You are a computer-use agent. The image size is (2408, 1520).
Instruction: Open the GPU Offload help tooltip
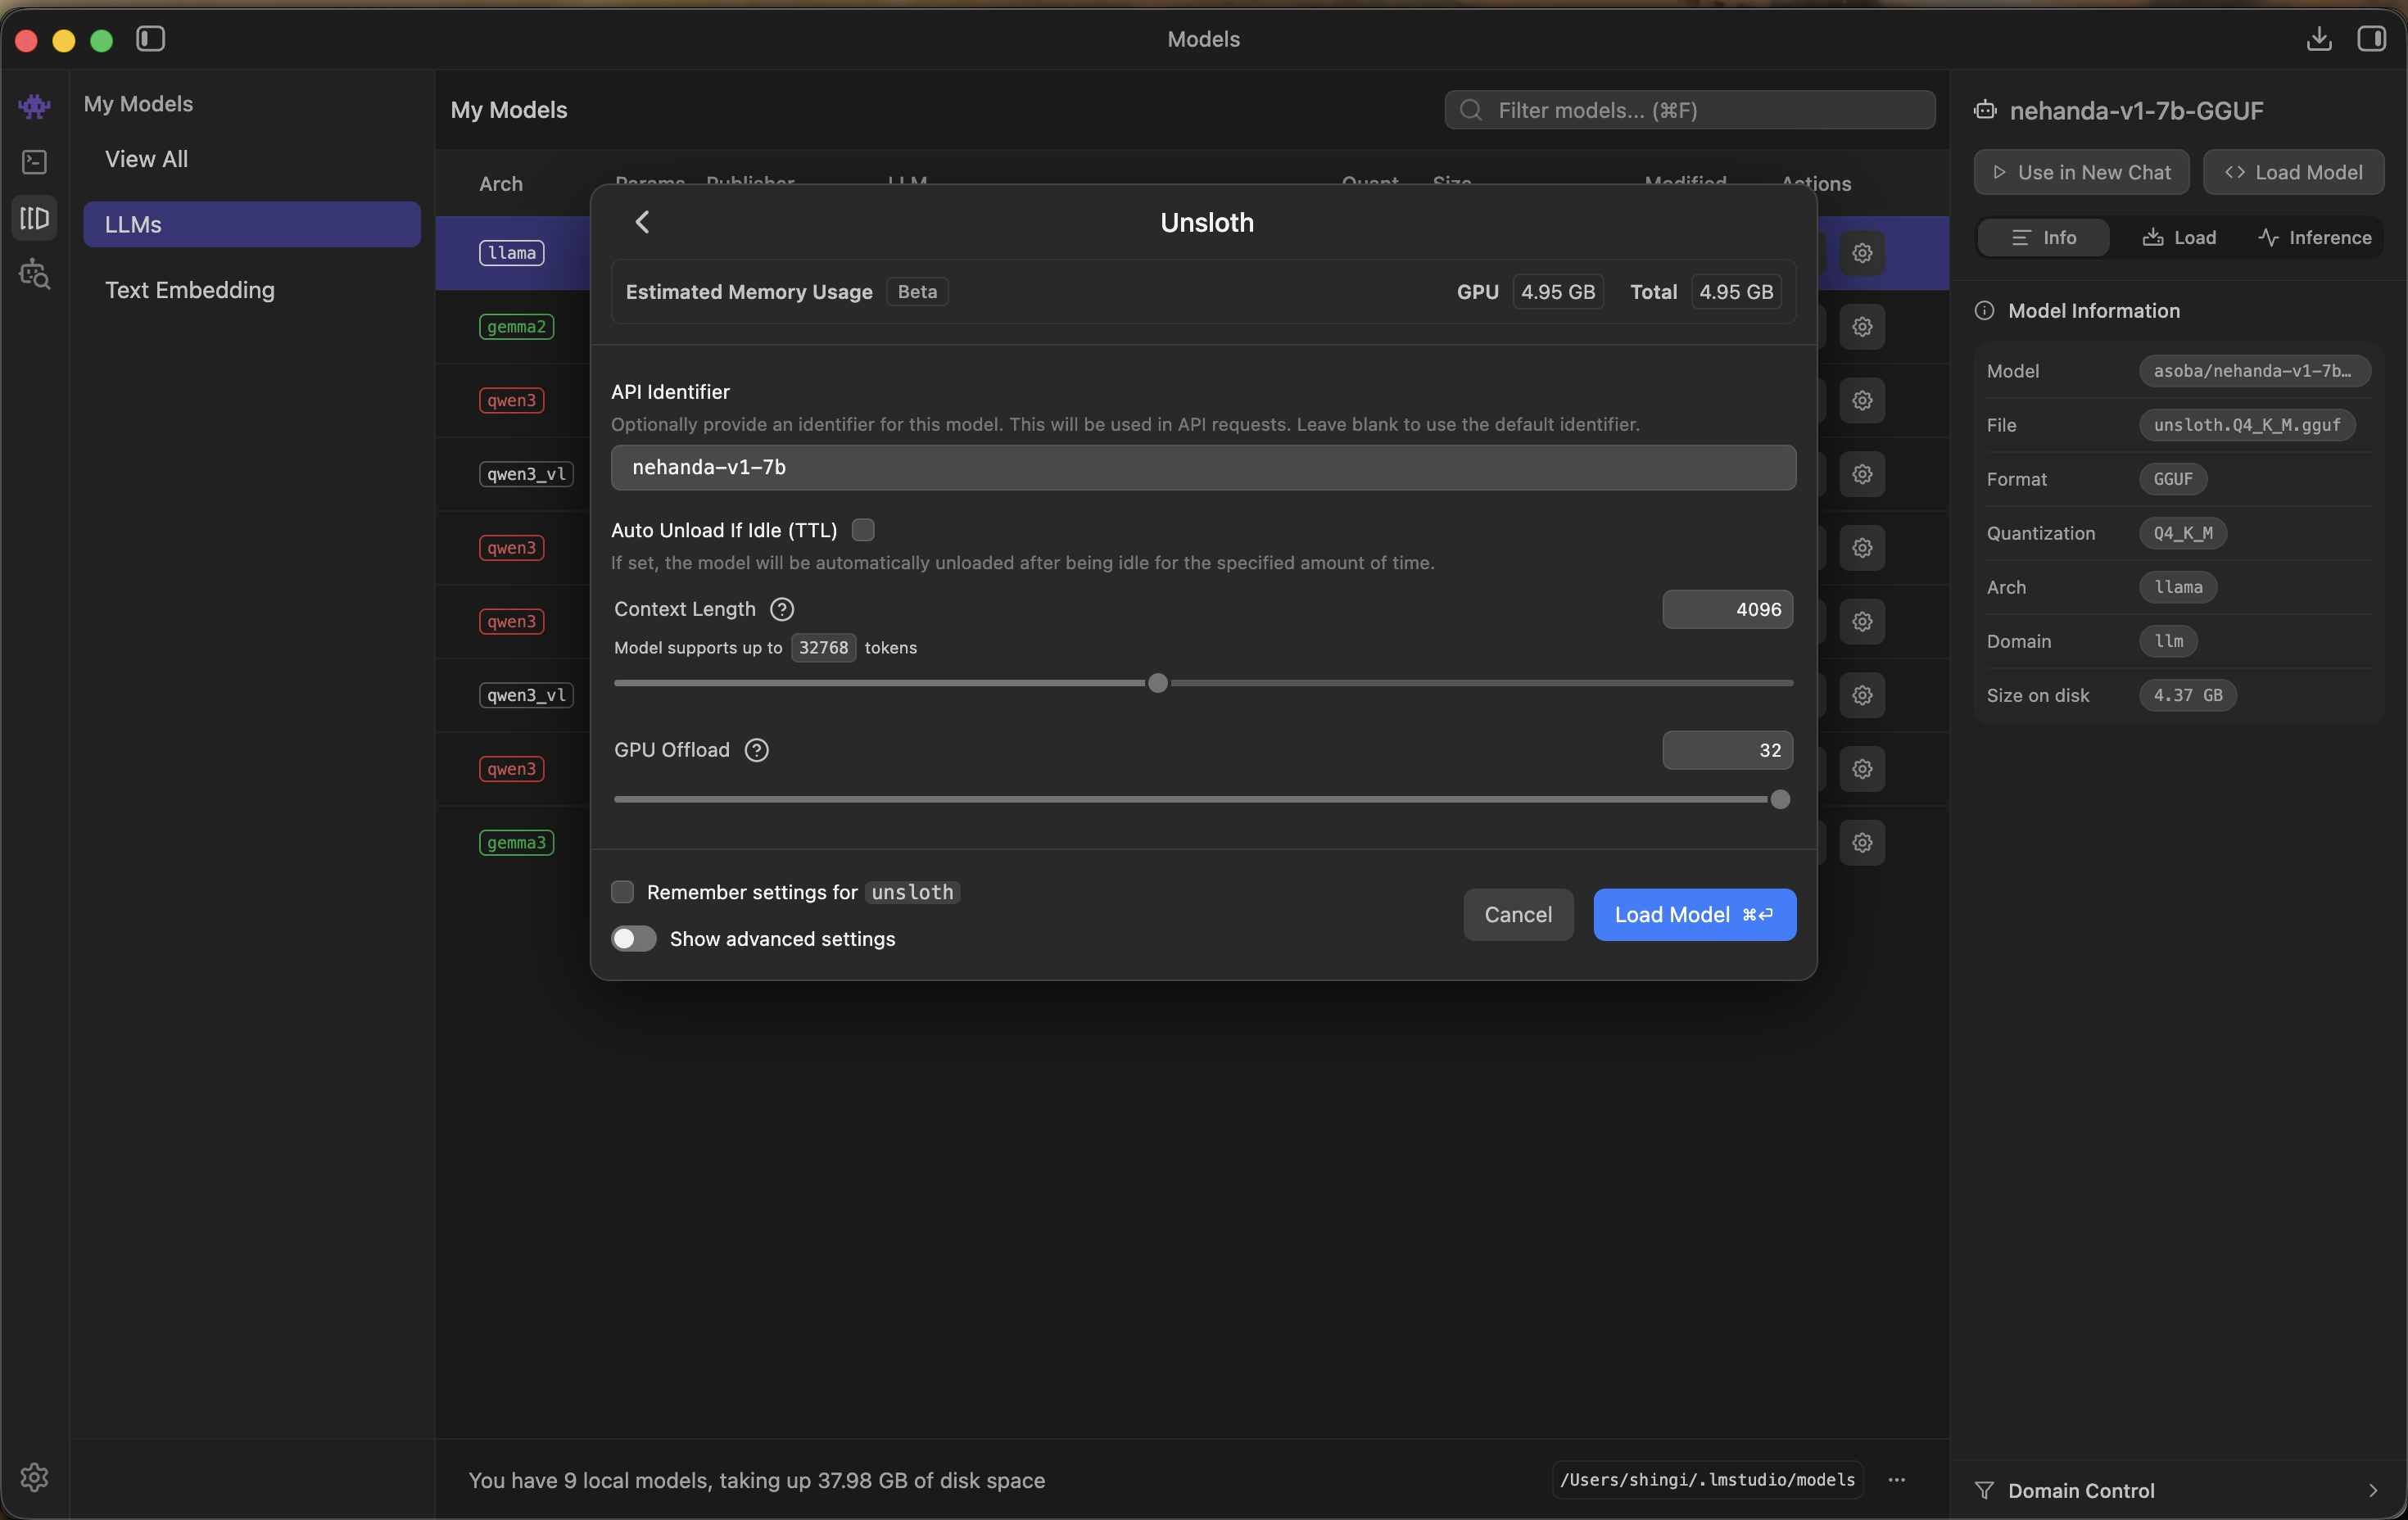pyautogui.click(x=757, y=750)
